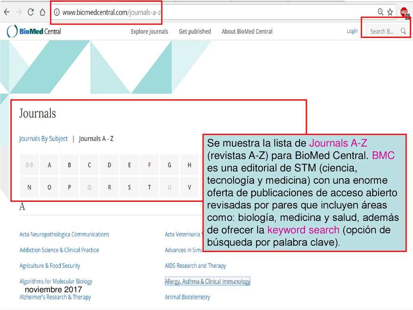Open the Get published menu
The width and height of the screenshot is (413, 310).
pos(195,31)
